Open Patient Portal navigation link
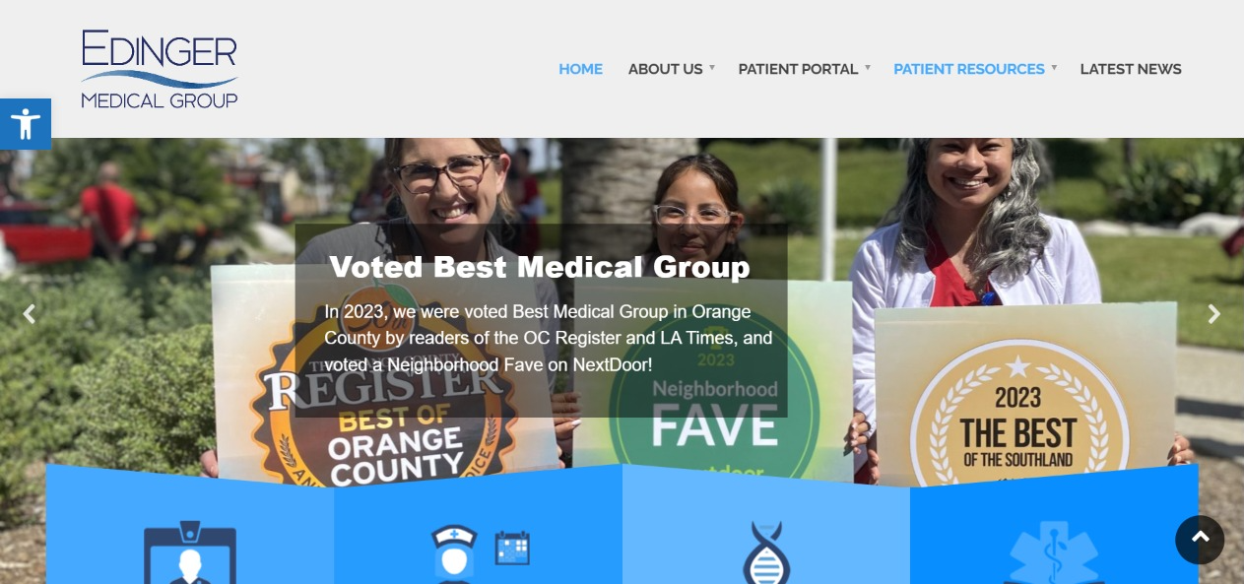This screenshot has height=584, width=1244. point(798,69)
